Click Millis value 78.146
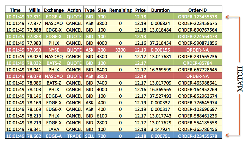This screenshot has width=246, height=151. 34,96
